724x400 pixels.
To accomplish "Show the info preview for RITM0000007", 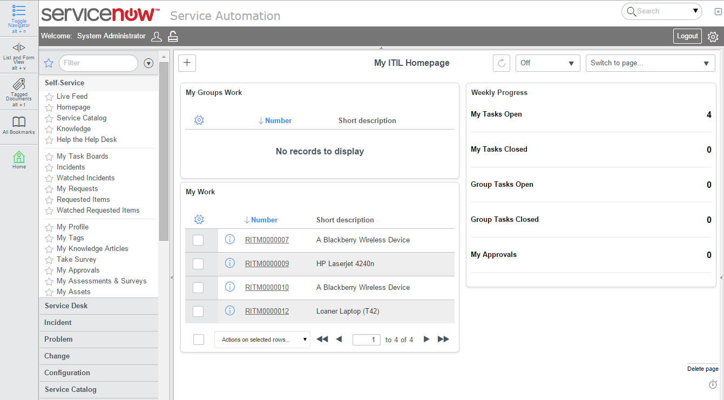I will tap(229, 239).
